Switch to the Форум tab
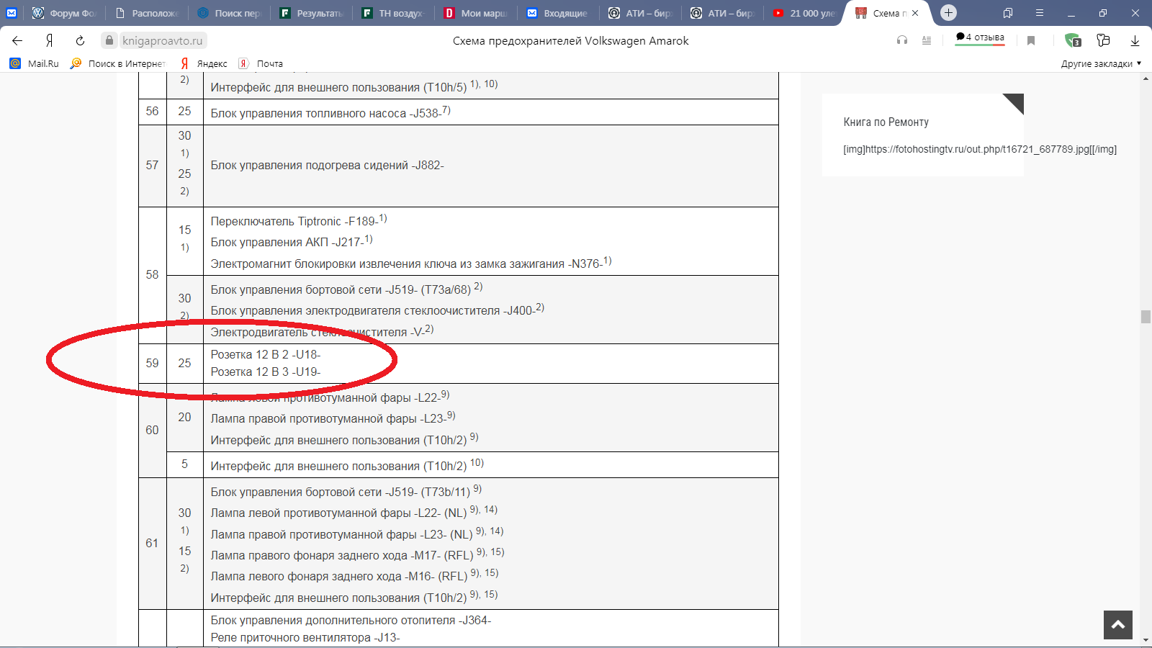This screenshot has height=648, width=1152. pyautogui.click(x=64, y=13)
